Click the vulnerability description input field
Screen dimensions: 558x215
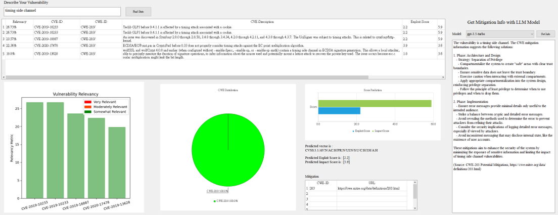coord(63,12)
